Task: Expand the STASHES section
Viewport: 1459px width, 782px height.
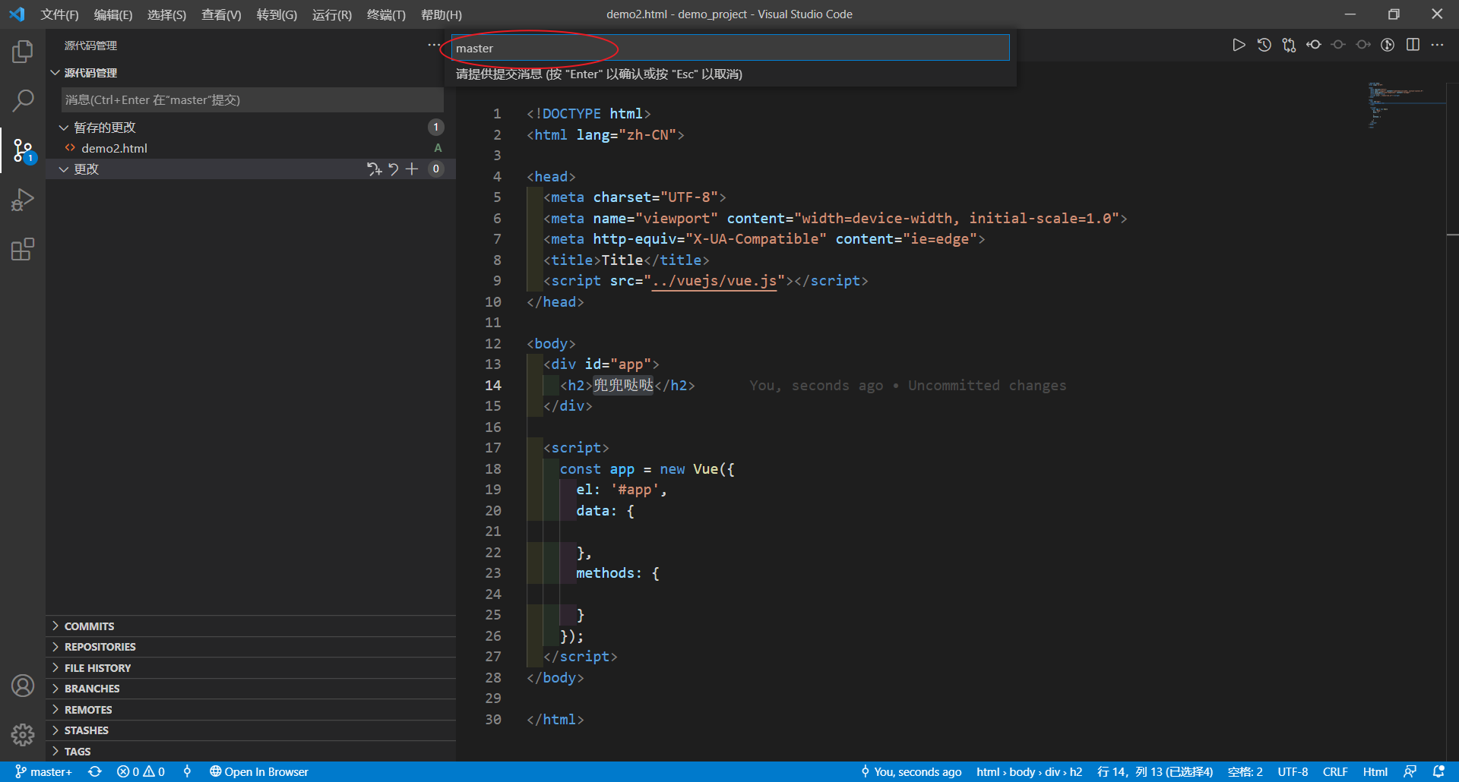Action: pyautogui.click(x=251, y=730)
